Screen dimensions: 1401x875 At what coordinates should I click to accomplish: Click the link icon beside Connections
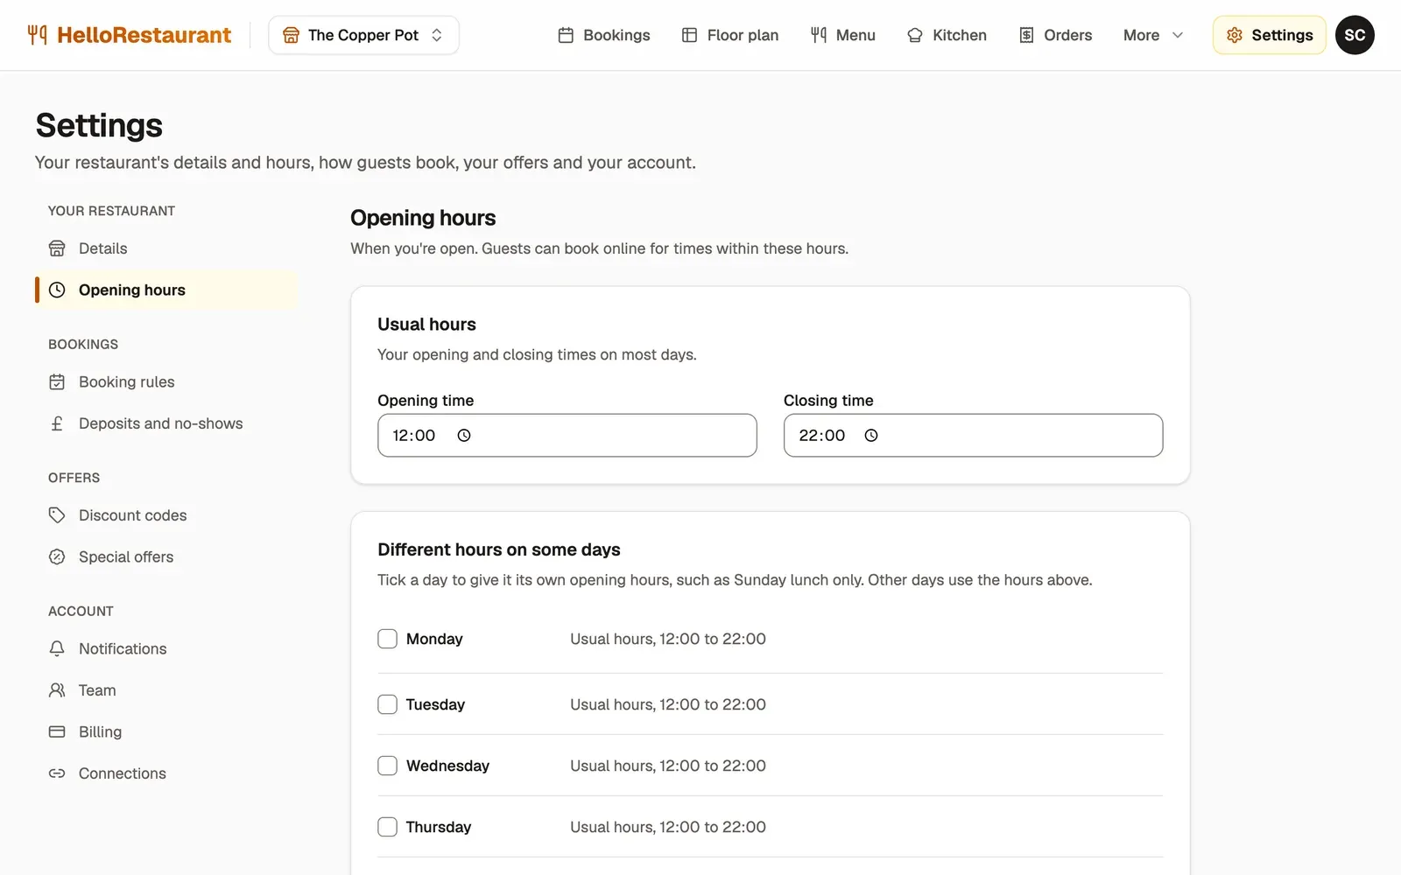(x=57, y=773)
